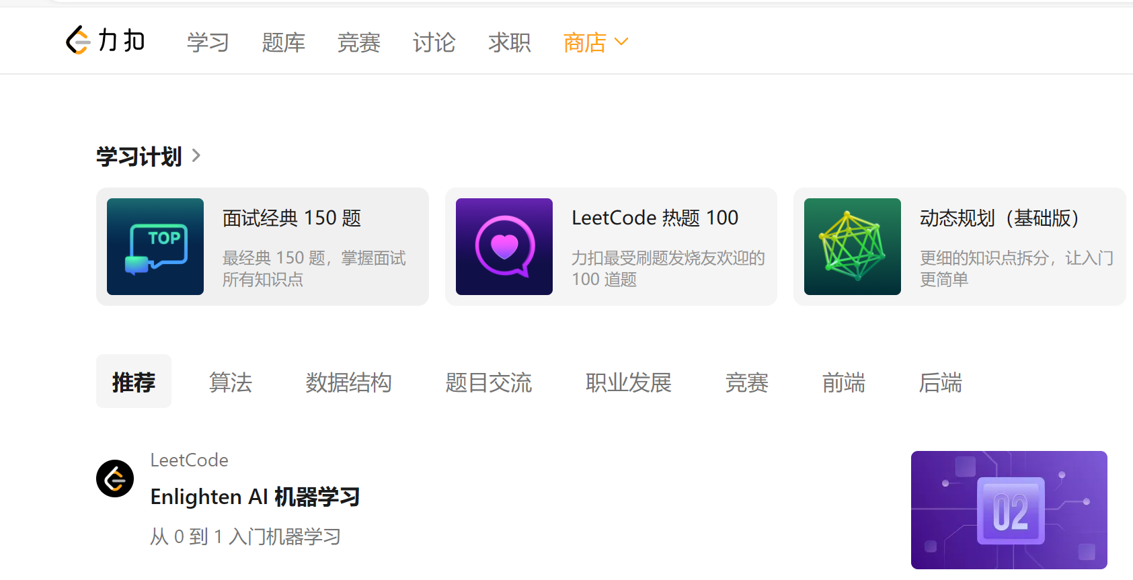Open the 讨论 menu
Image resolution: width=1133 pixels, height=580 pixels.
point(434,42)
